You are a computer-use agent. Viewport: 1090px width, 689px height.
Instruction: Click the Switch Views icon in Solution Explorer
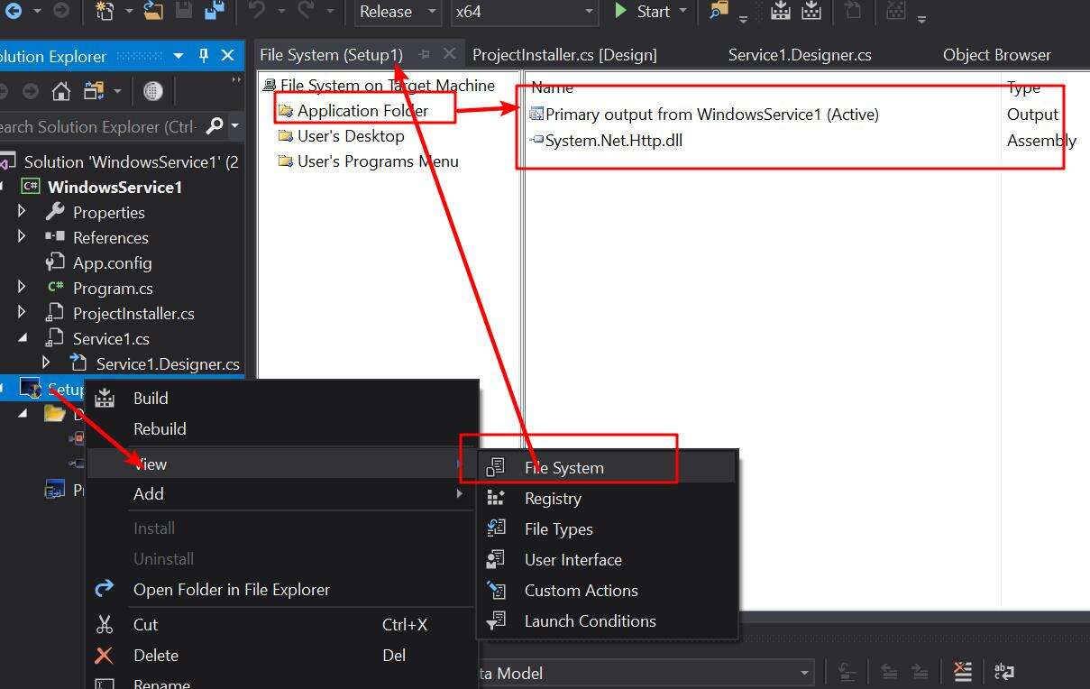tap(92, 91)
